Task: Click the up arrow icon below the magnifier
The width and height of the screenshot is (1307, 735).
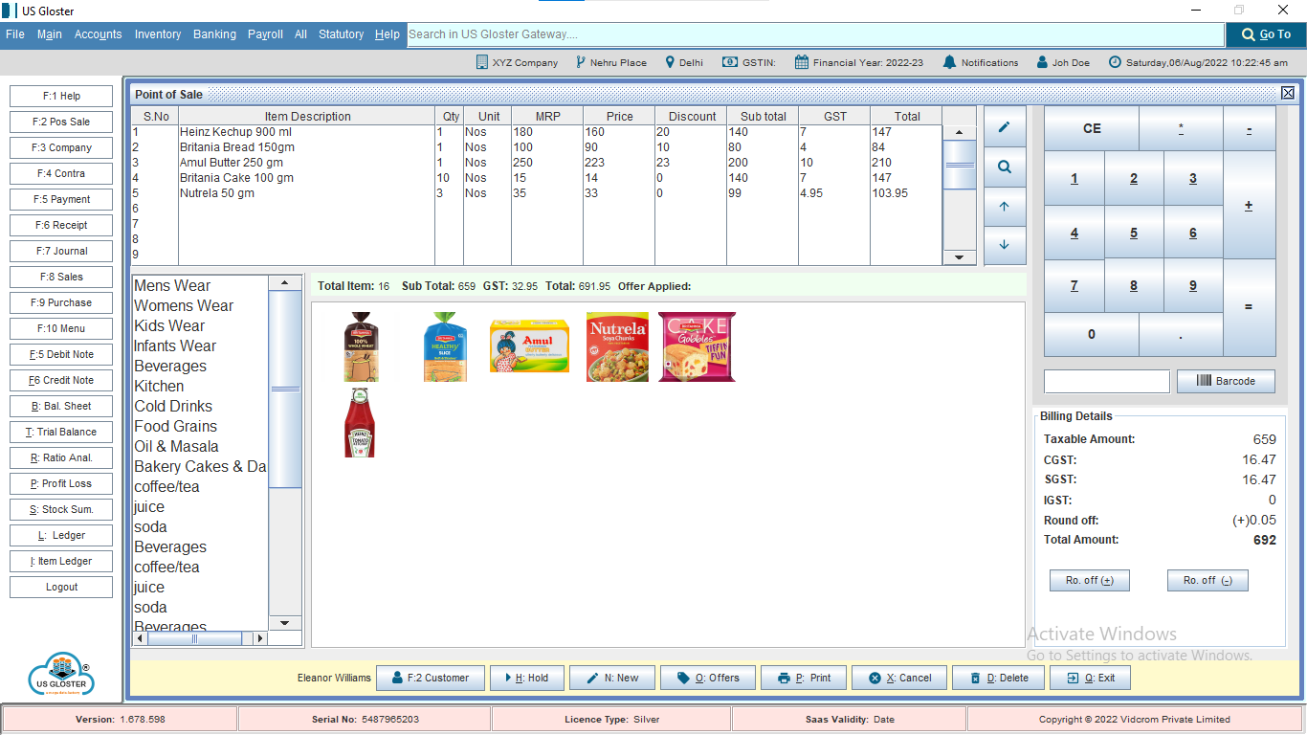Action: tap(1005, 207)
